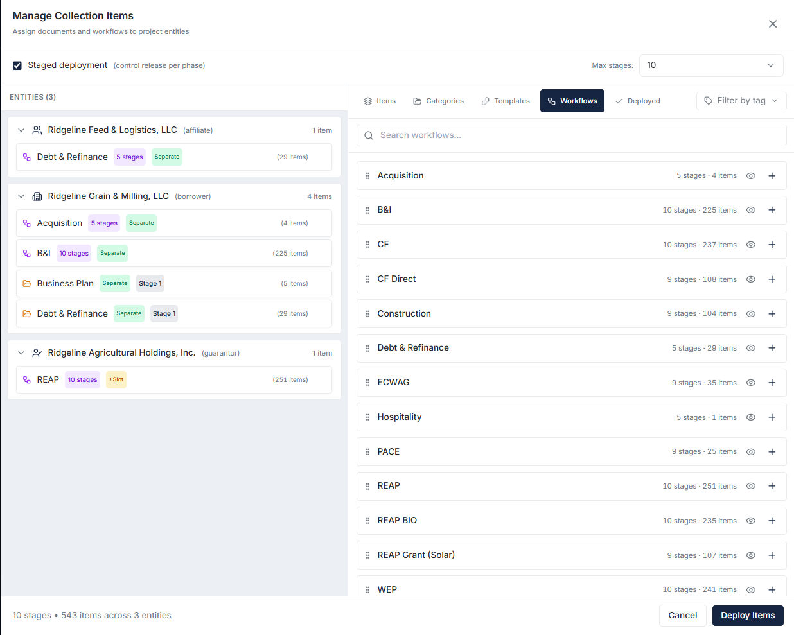Preview the CF workflow with its eye icon

(751, 245)
